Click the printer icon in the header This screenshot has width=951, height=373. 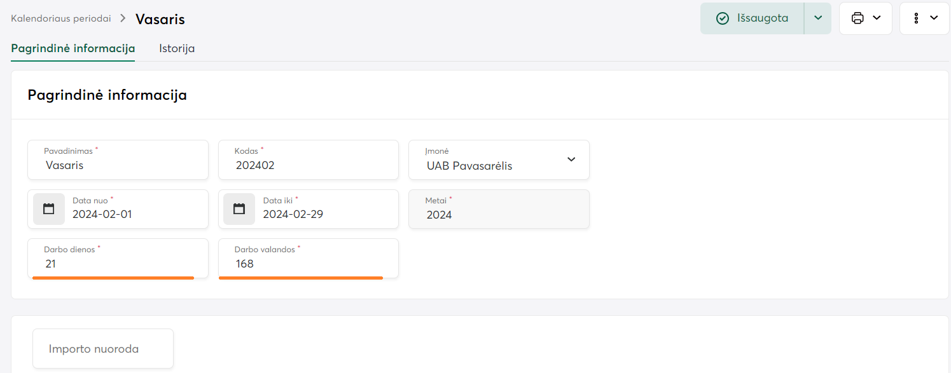point(857,18)
